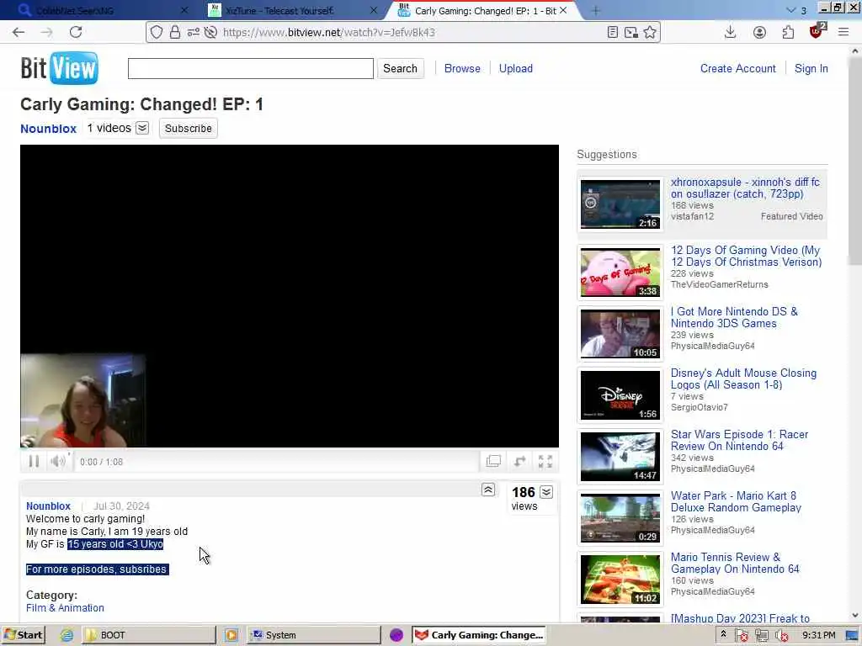The width and height of the screenshot is (862, 646).
Task: Open Mario Tennis Review & Gameplay link
Action: point(735,563)
